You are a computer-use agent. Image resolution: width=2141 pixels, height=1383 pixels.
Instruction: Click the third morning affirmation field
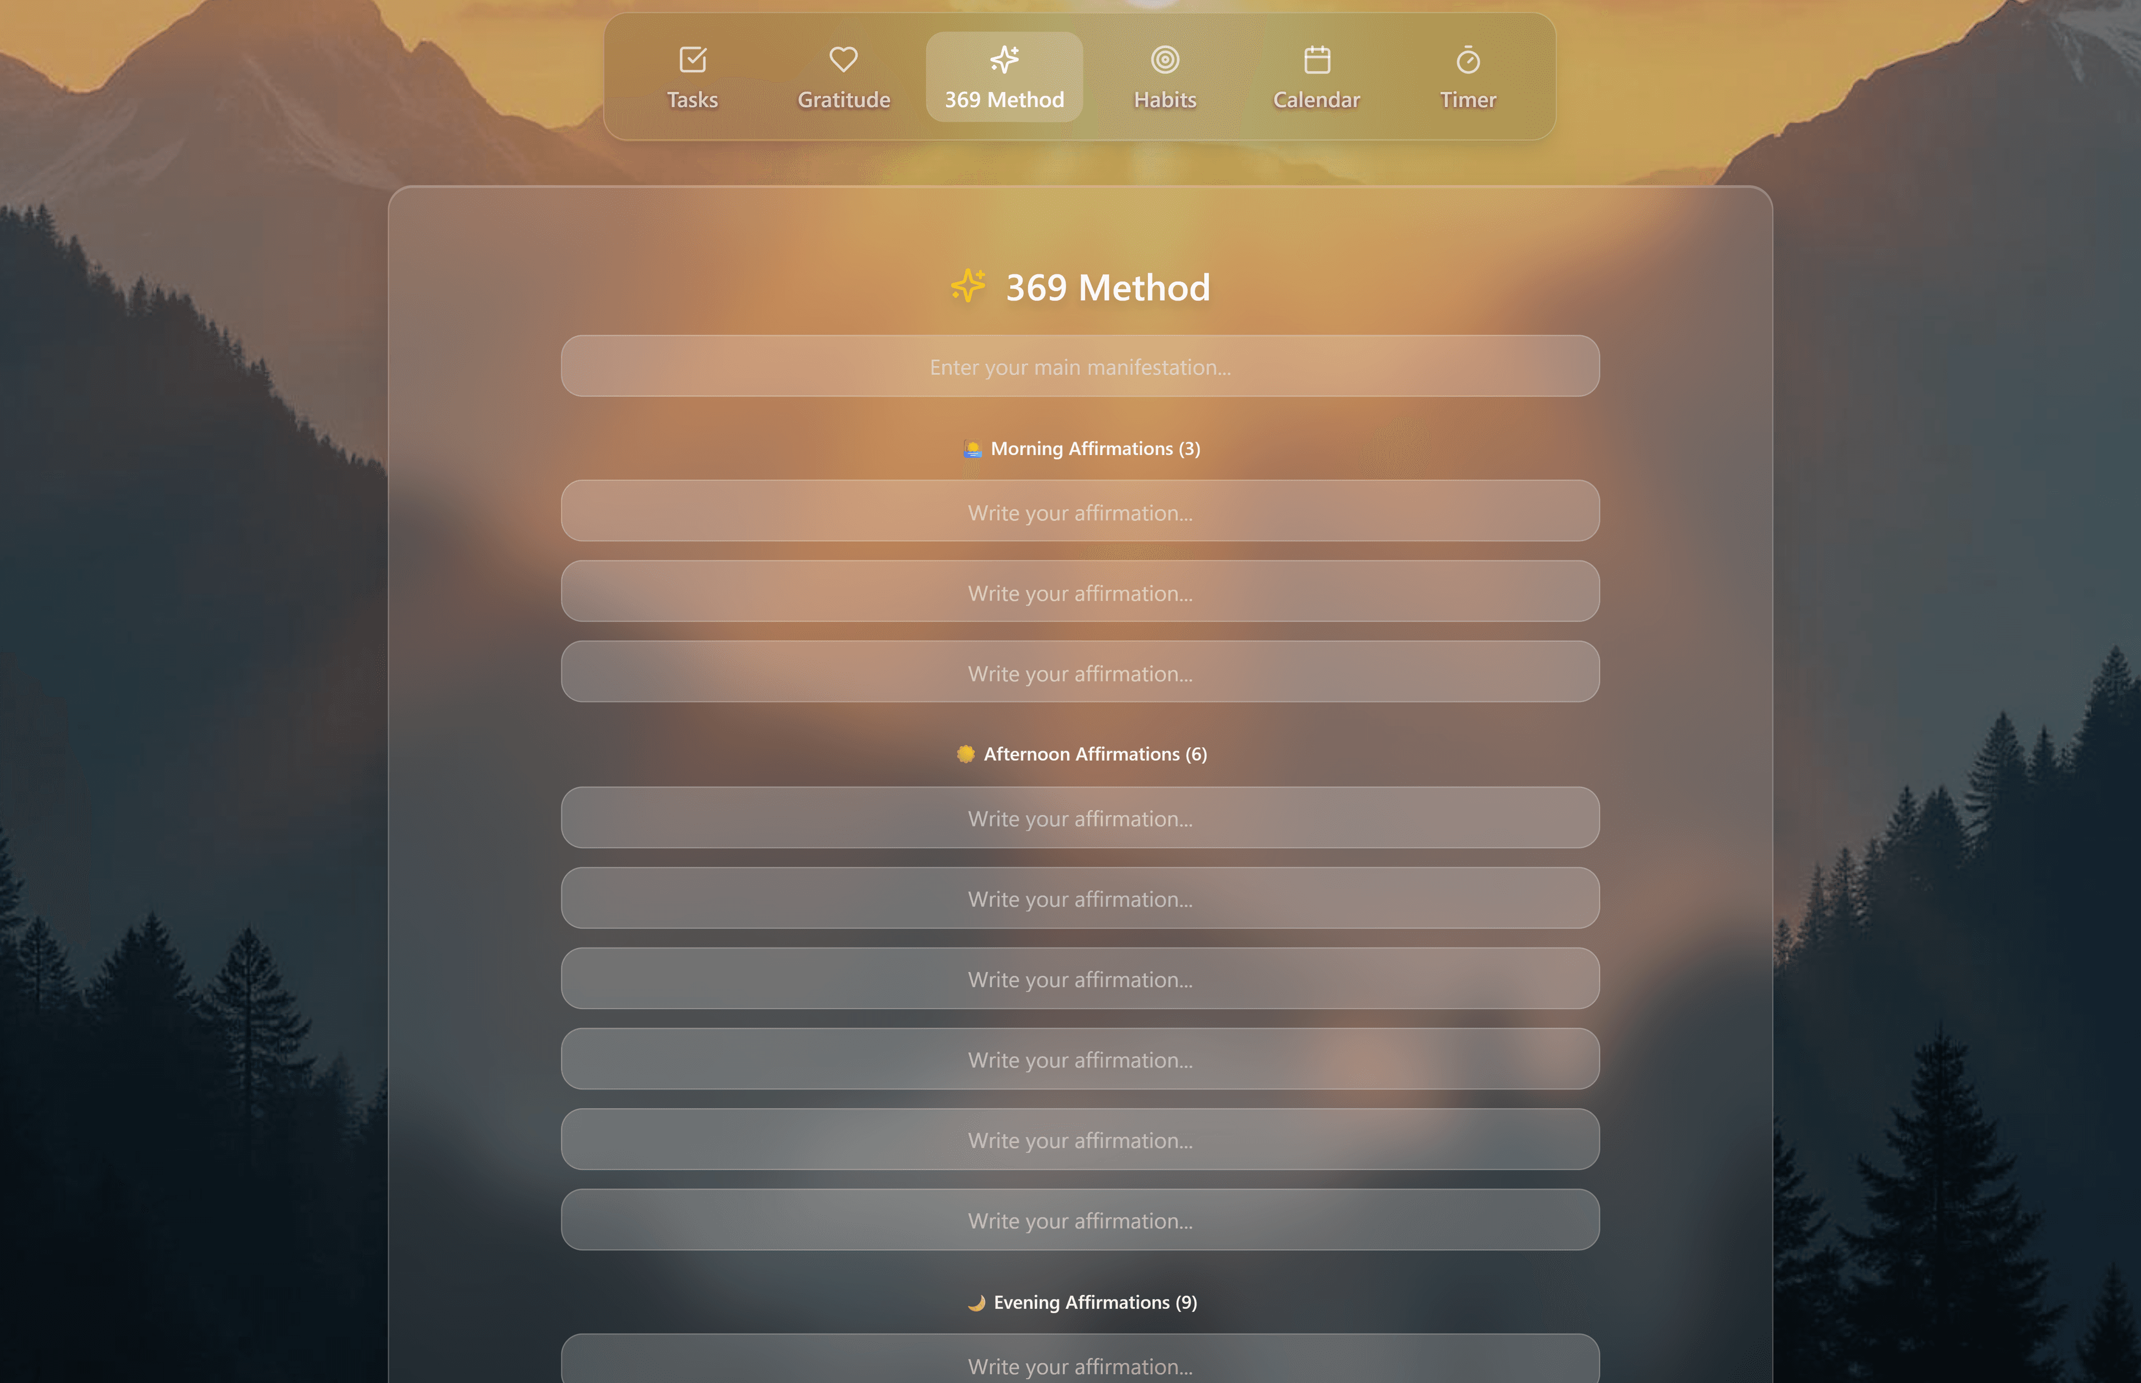1080,673
